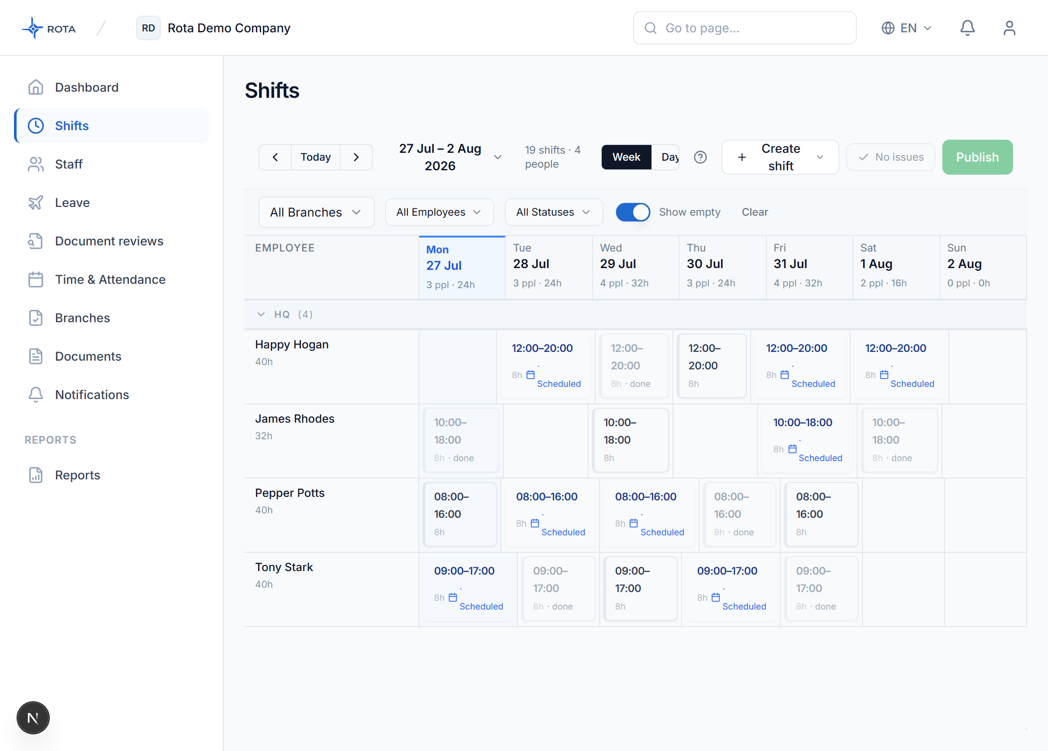The image size is (1048, 751).
Task: Expand the Create shift dropdown arrow
Action: coord(820,157)
